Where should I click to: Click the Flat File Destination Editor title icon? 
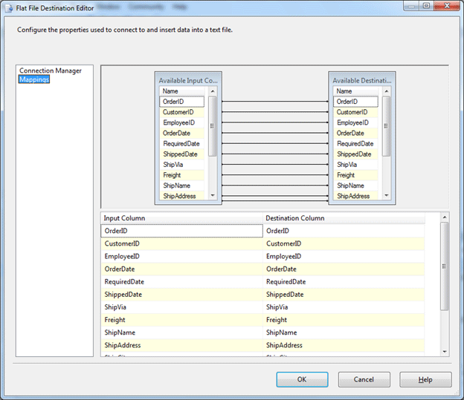9,8
